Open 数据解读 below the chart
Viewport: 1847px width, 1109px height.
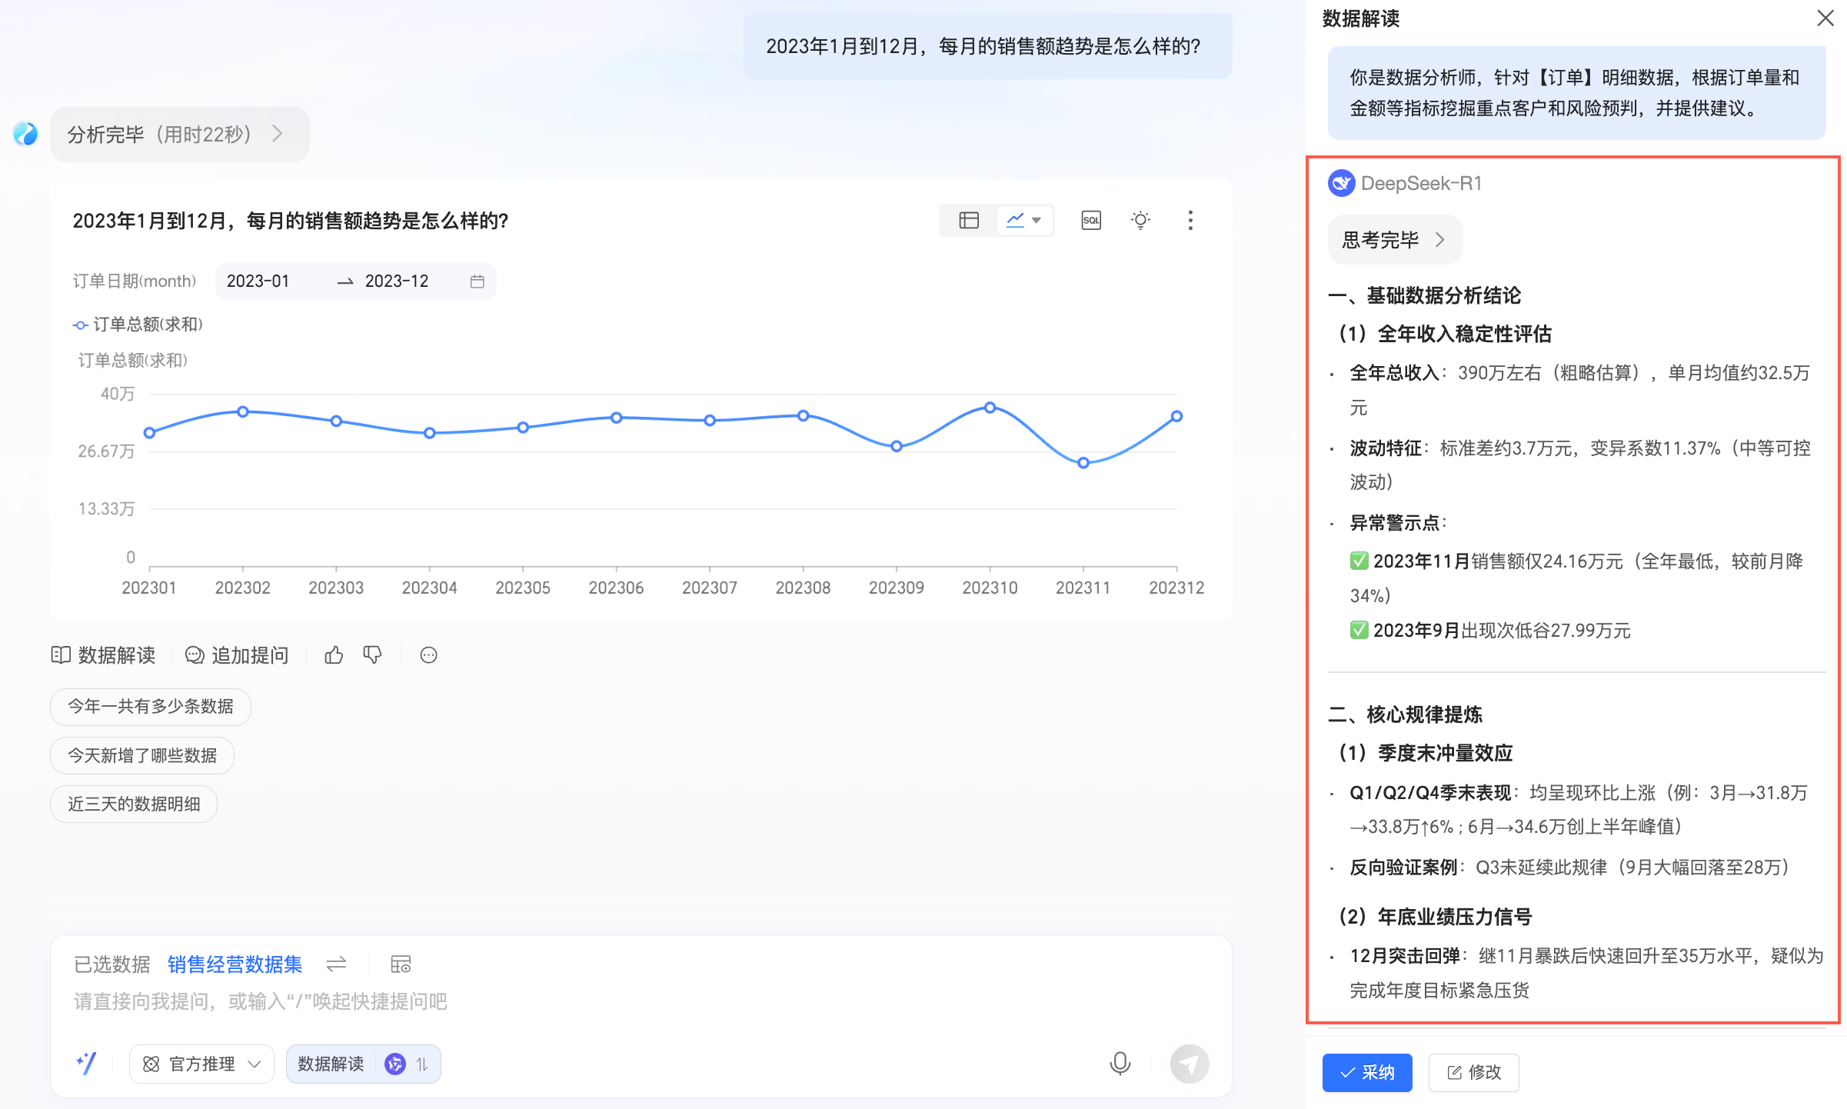point(103,655)
